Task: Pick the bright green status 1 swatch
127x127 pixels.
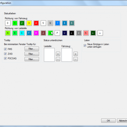Action: pos(15,23)
